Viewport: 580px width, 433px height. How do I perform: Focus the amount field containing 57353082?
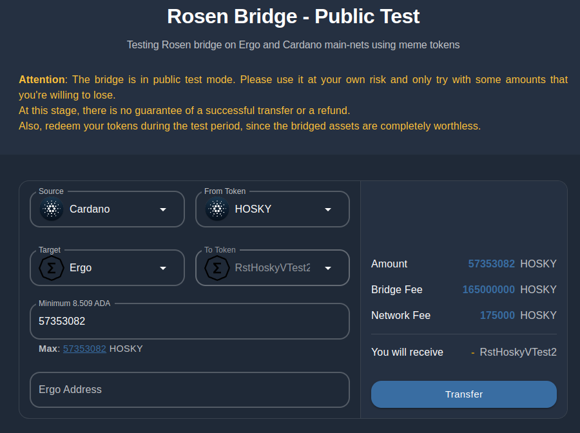pos(189,321)
